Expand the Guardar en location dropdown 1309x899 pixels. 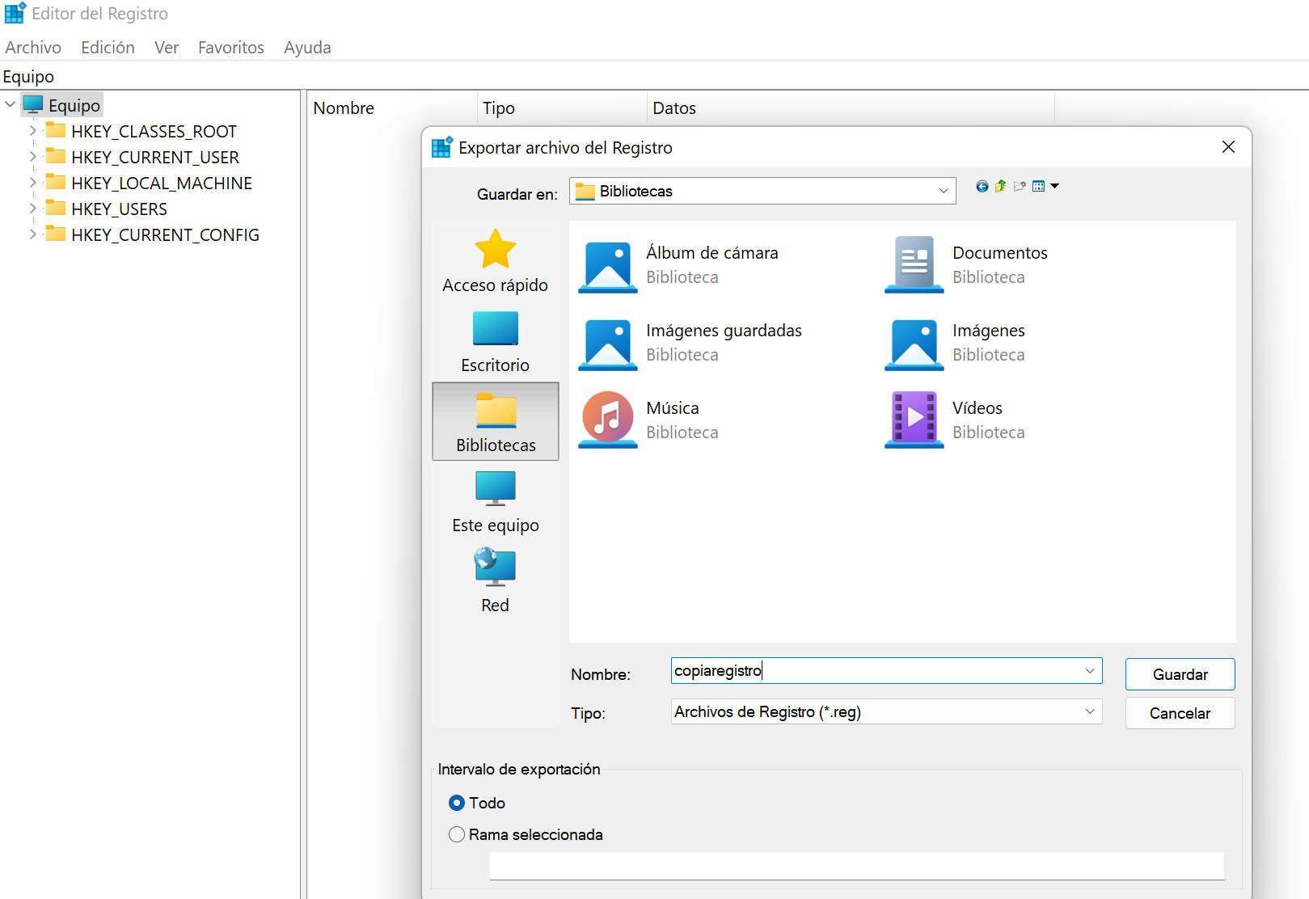(x=943, y=192)
